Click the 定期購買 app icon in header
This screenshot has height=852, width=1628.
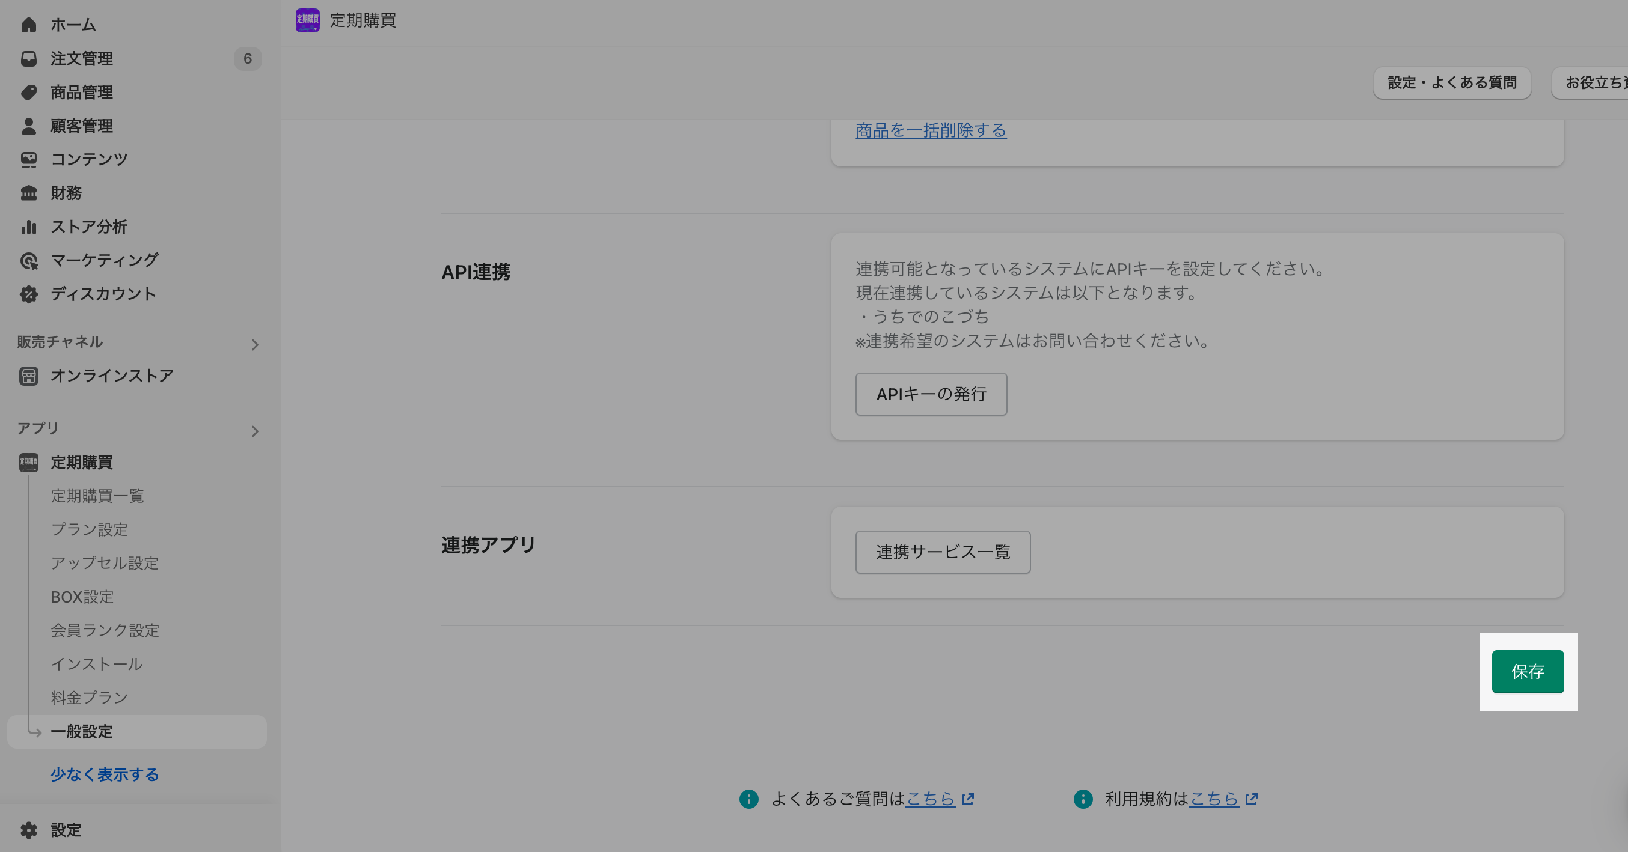coord(307,20)
